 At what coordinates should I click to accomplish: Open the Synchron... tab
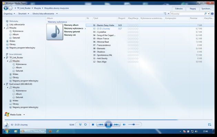(x=206, y=9)
